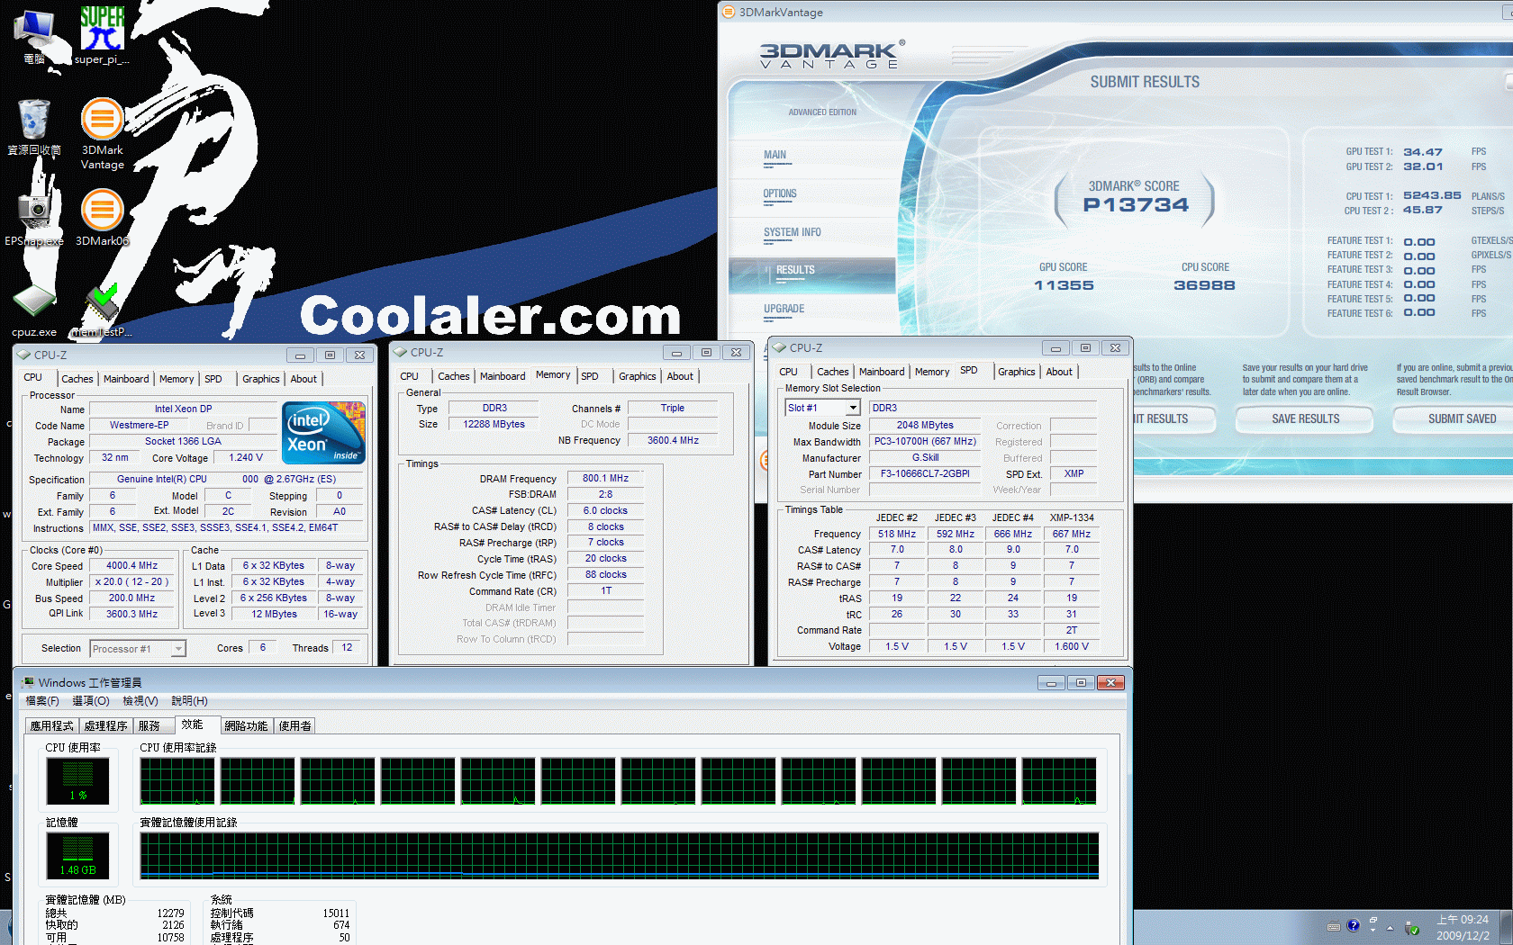Switch to 使用者 tab in Task Manager

pos(295,726)
